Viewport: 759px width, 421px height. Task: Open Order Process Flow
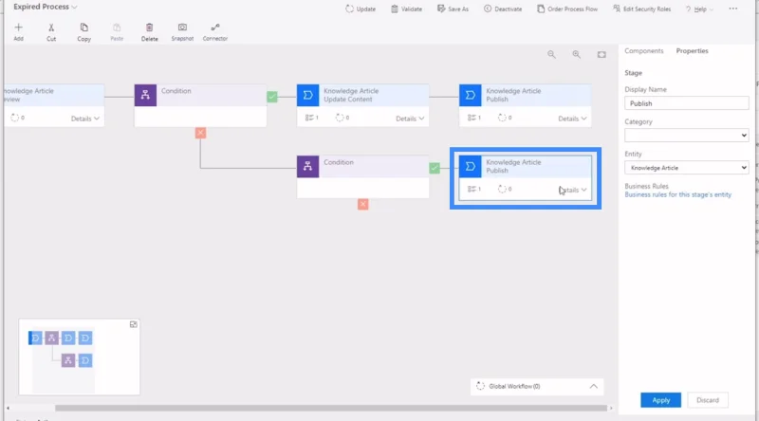(x=567, y=9)
